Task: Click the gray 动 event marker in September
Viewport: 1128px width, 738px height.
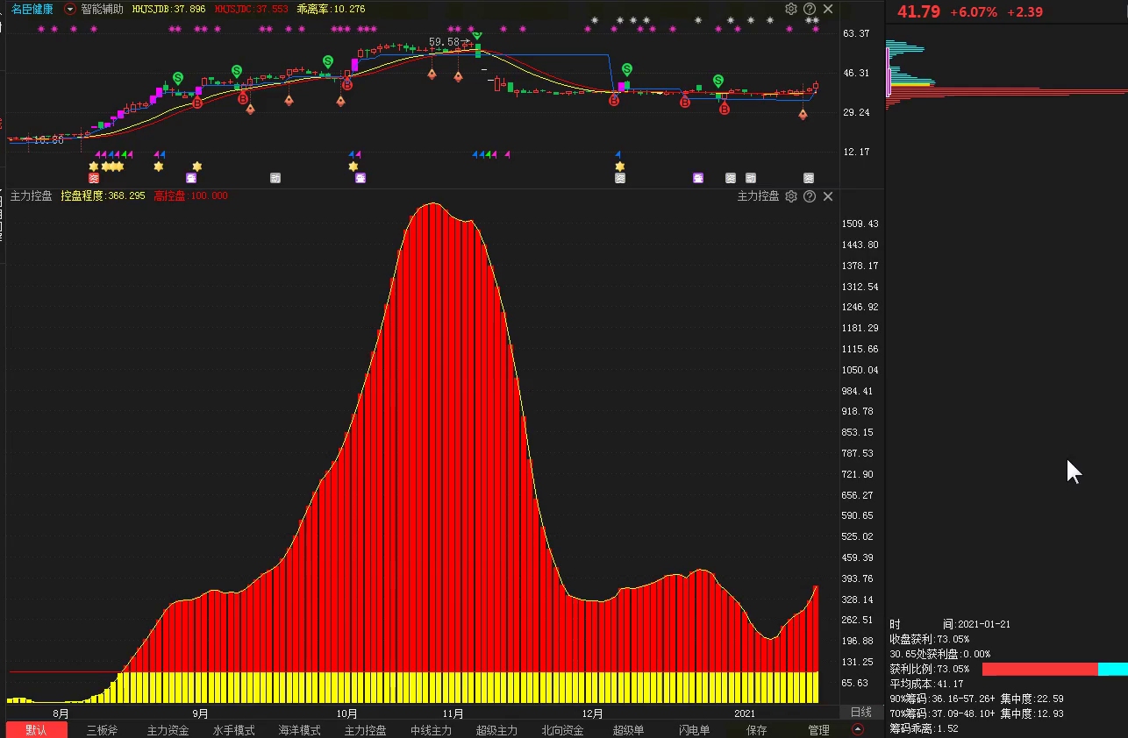Action: (275, 178)
